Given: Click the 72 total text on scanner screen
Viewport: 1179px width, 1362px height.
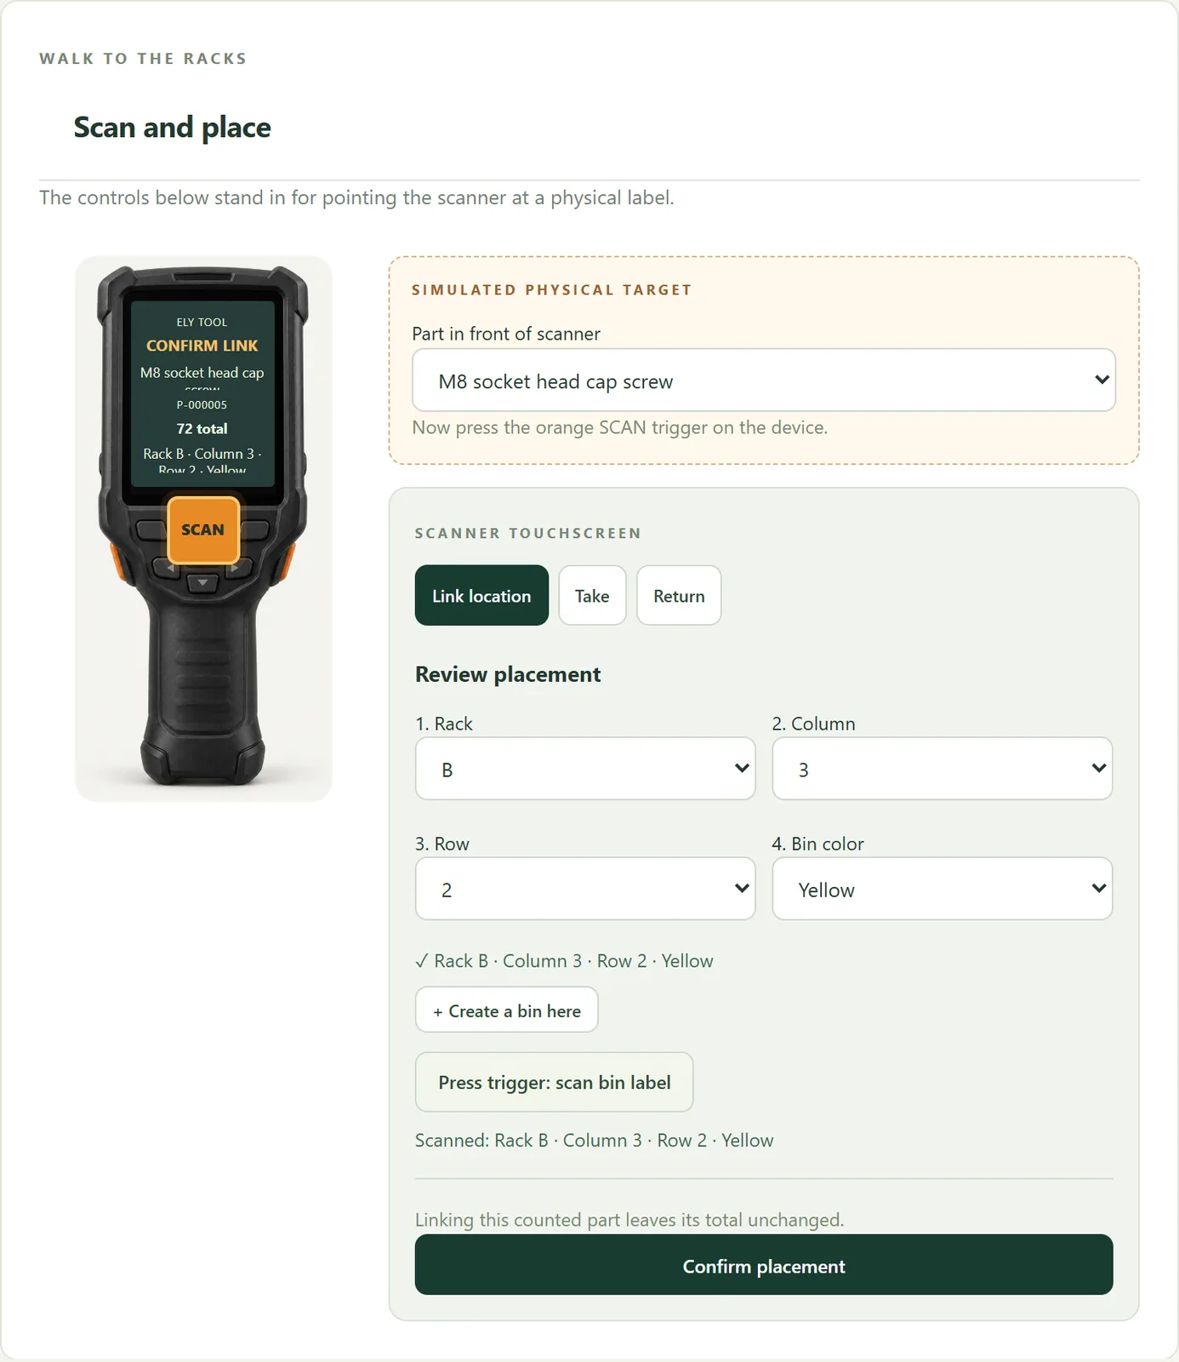Looking at the screenshot, I should 202,429.
